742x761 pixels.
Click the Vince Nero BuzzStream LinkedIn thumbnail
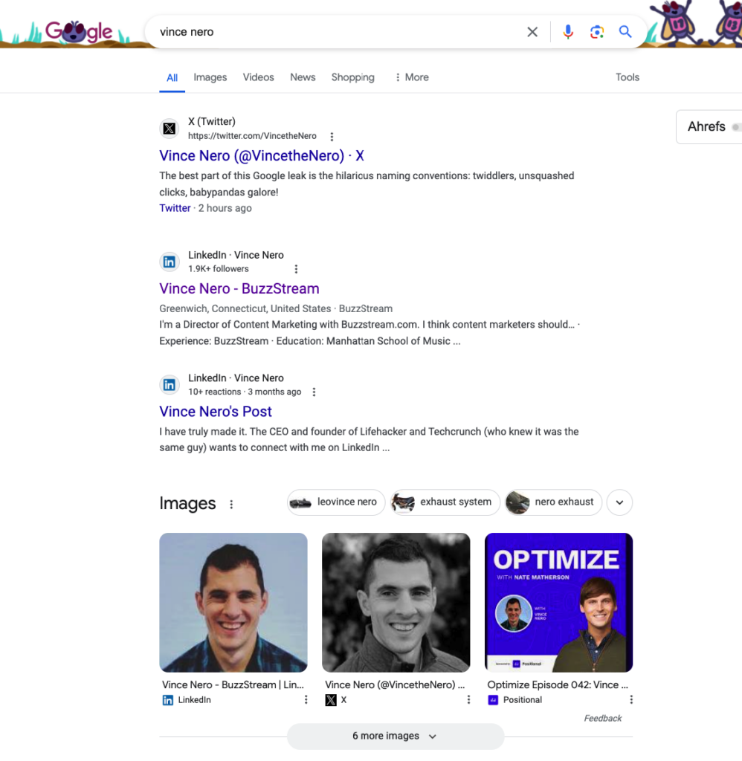point(233,602)
